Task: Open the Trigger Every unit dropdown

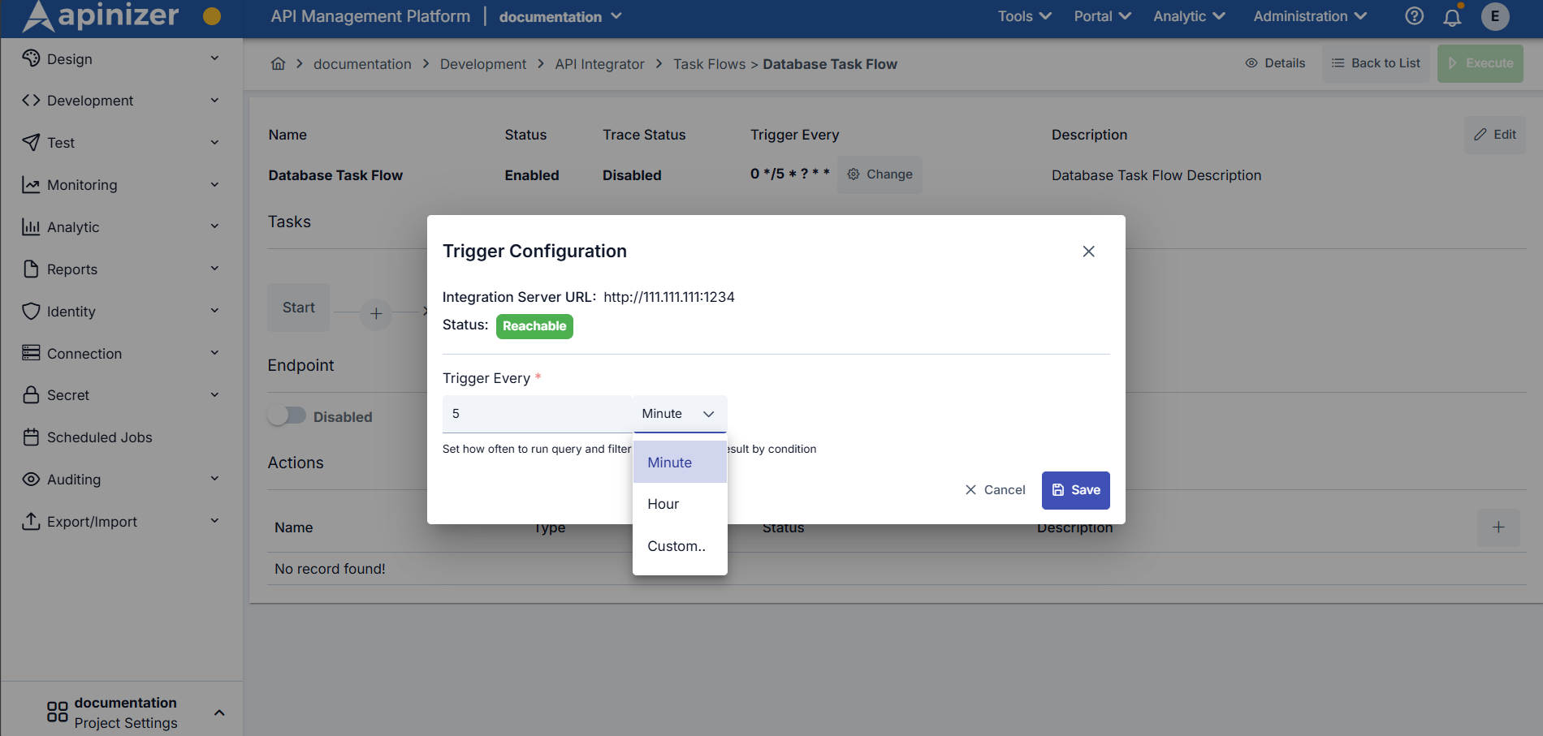Action: (680, 413)
